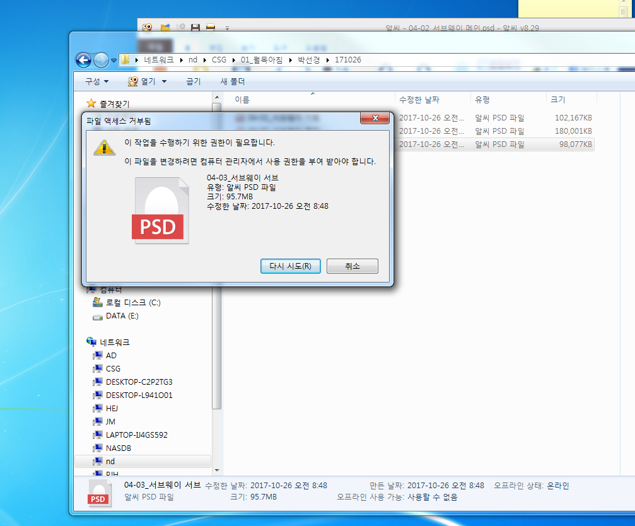Viewport: 635px width, 526px height.
Task: Click the DATA E: drive icon
Action: (98, 317)
